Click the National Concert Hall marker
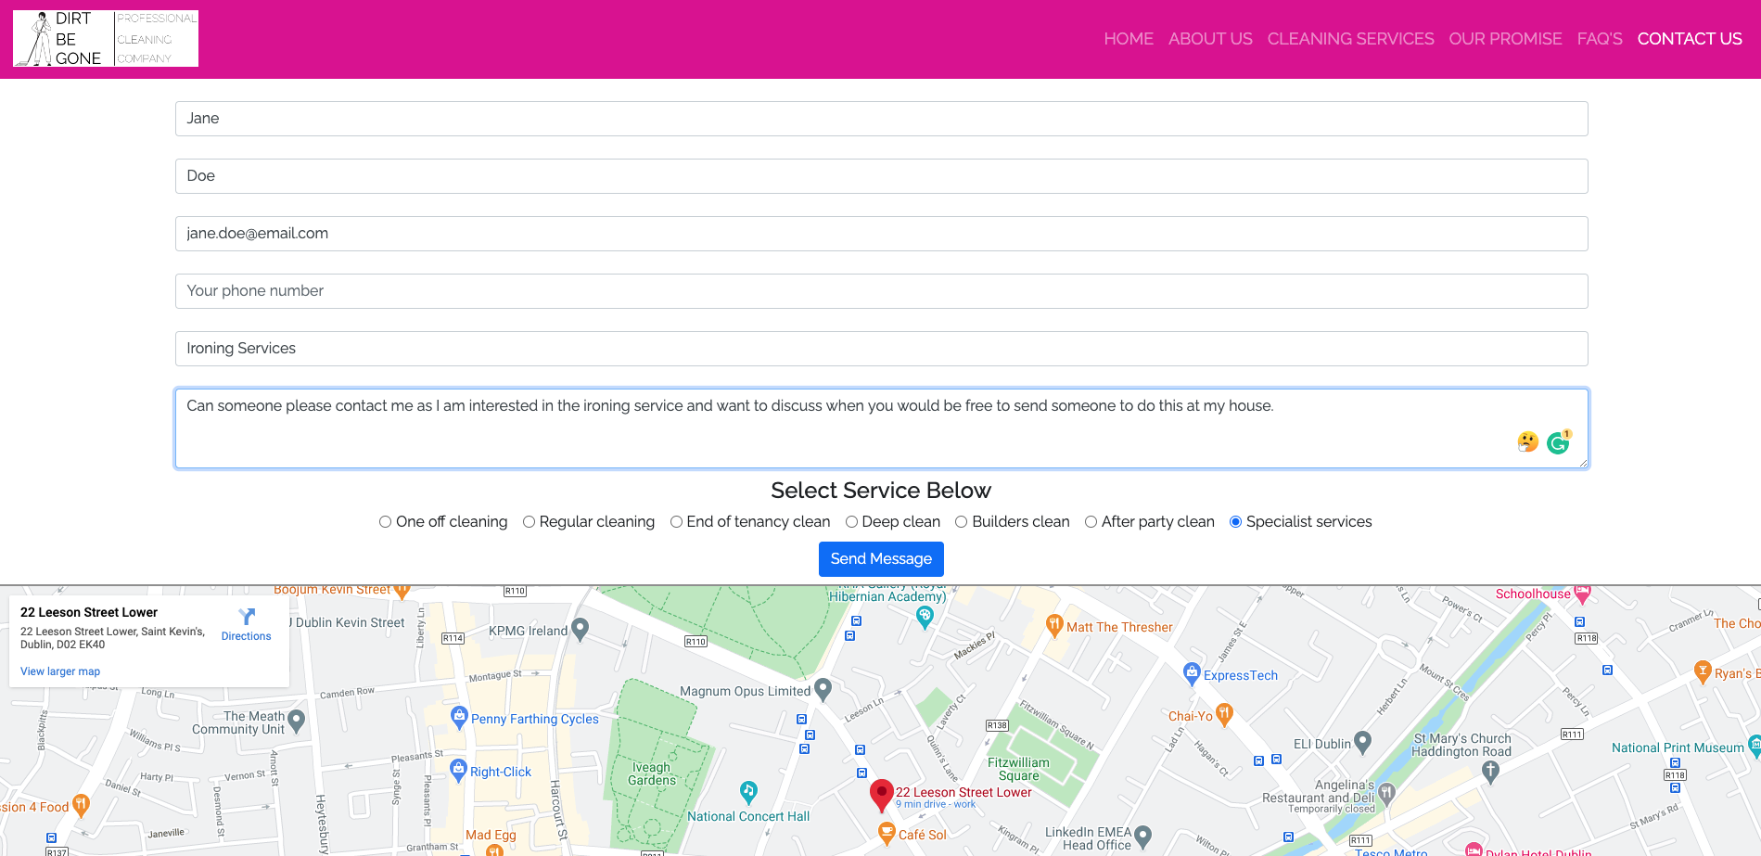This screenshot has width=1761, height=856. coord(748,792)
